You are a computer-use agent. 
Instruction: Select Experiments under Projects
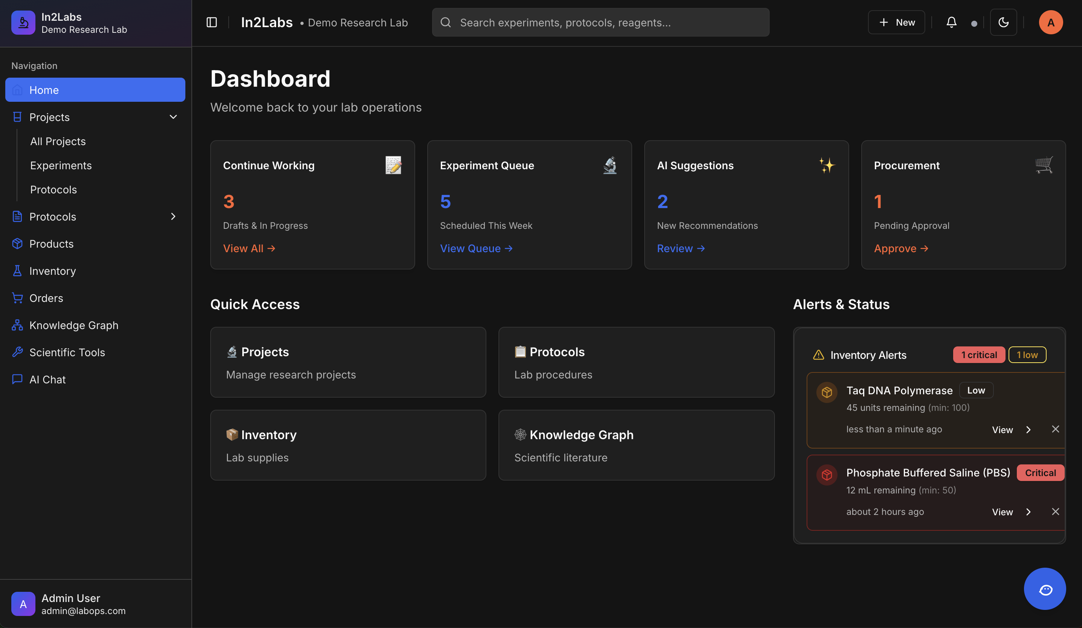[61, 165]
